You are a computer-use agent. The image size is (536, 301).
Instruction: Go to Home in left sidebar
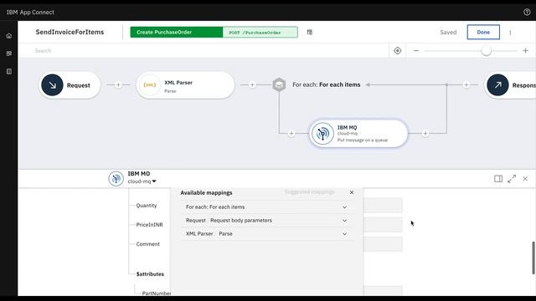click(9, 36)
